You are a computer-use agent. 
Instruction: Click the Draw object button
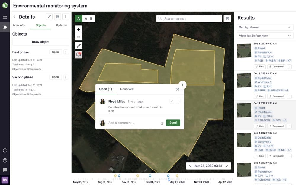point(41,42)
